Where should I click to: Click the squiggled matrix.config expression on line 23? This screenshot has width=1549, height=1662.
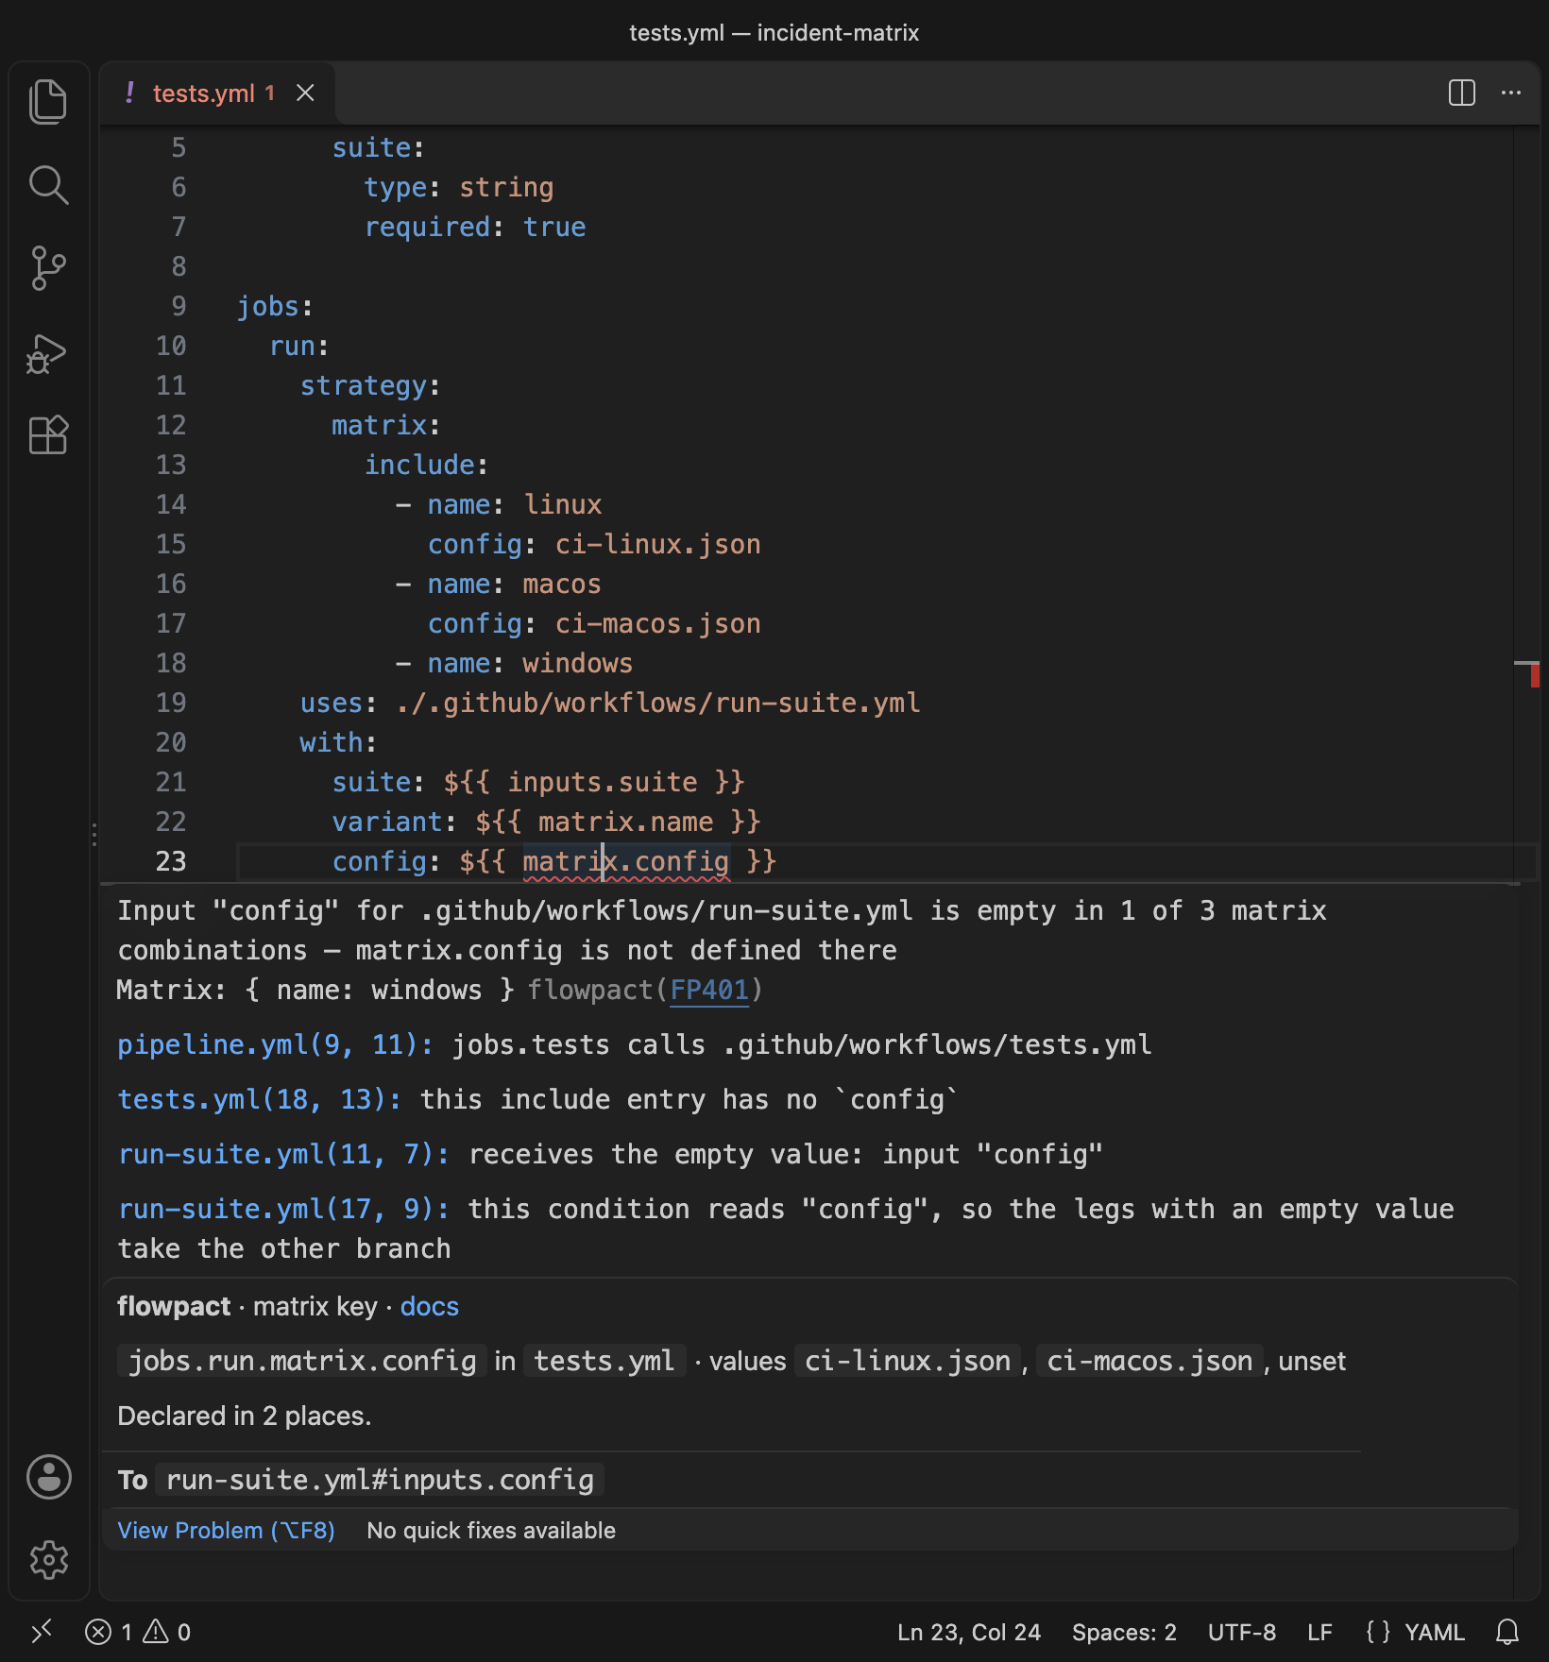(x=626, y=861)
